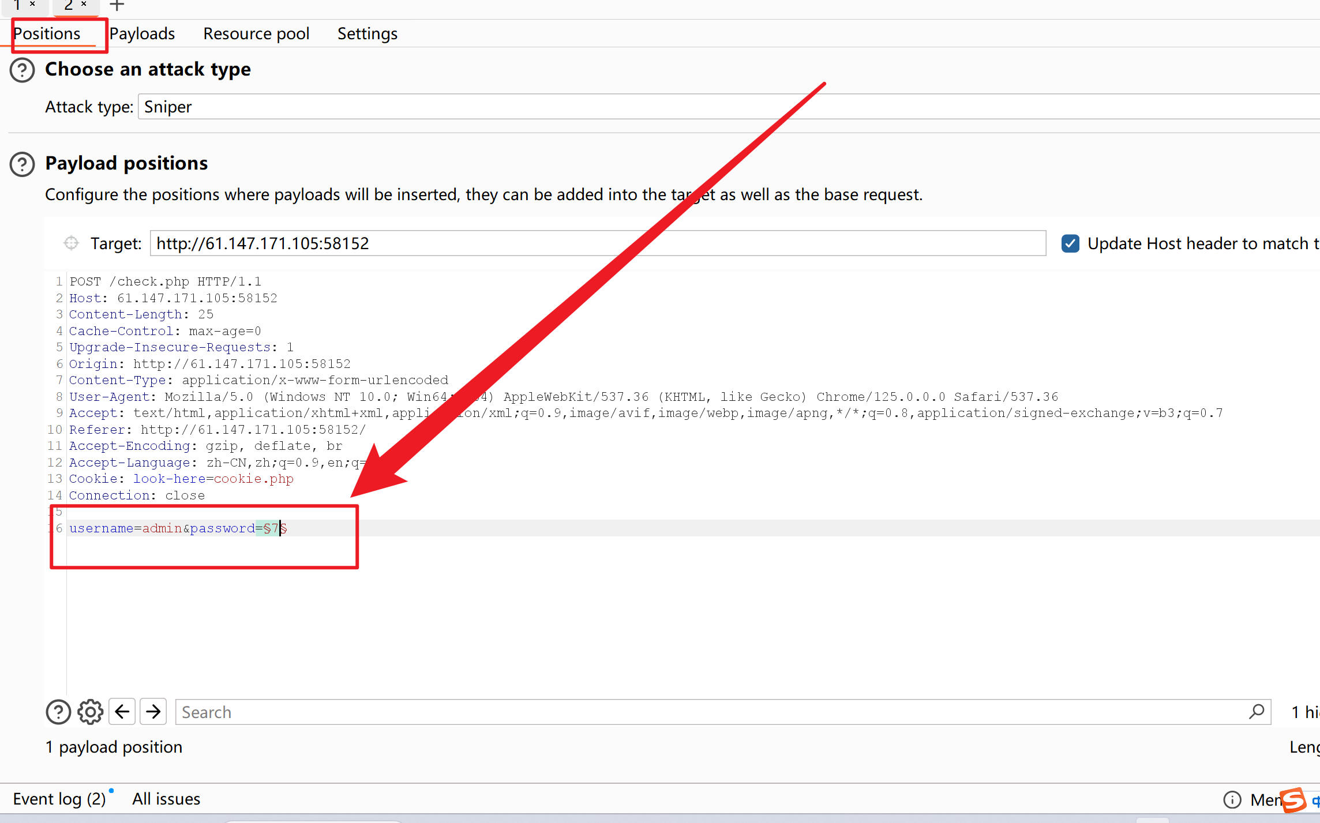Open the Settings tab
The image size is (1320, 823).
coord(367,32)
